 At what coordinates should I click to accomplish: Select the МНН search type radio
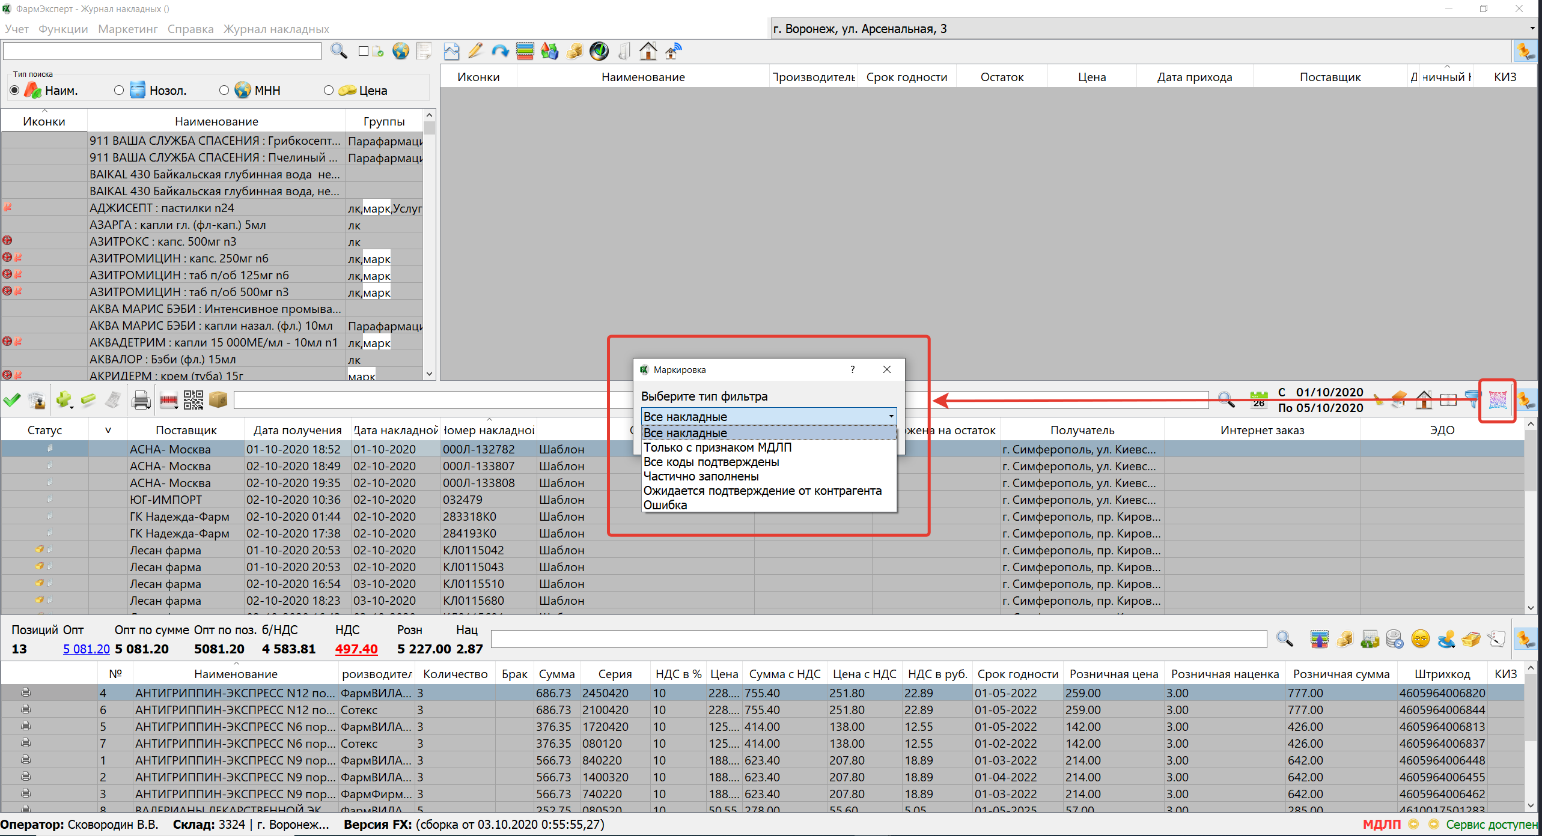[224, 90]
